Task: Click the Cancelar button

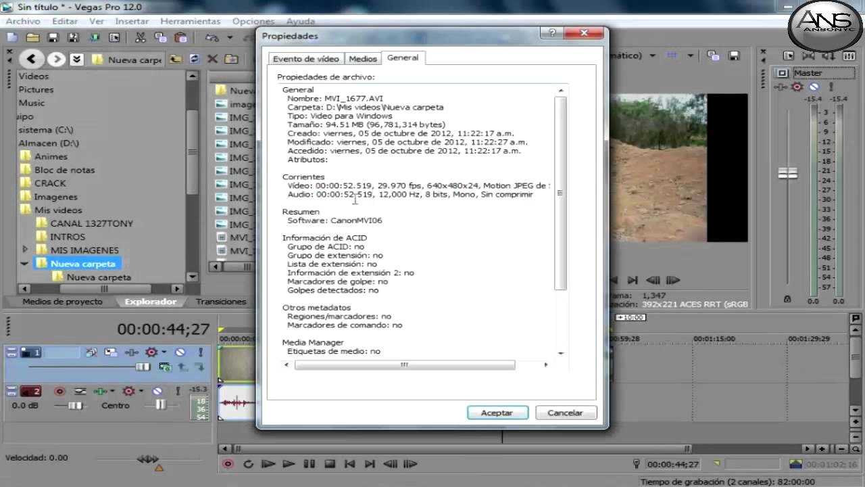Action: 565,413
